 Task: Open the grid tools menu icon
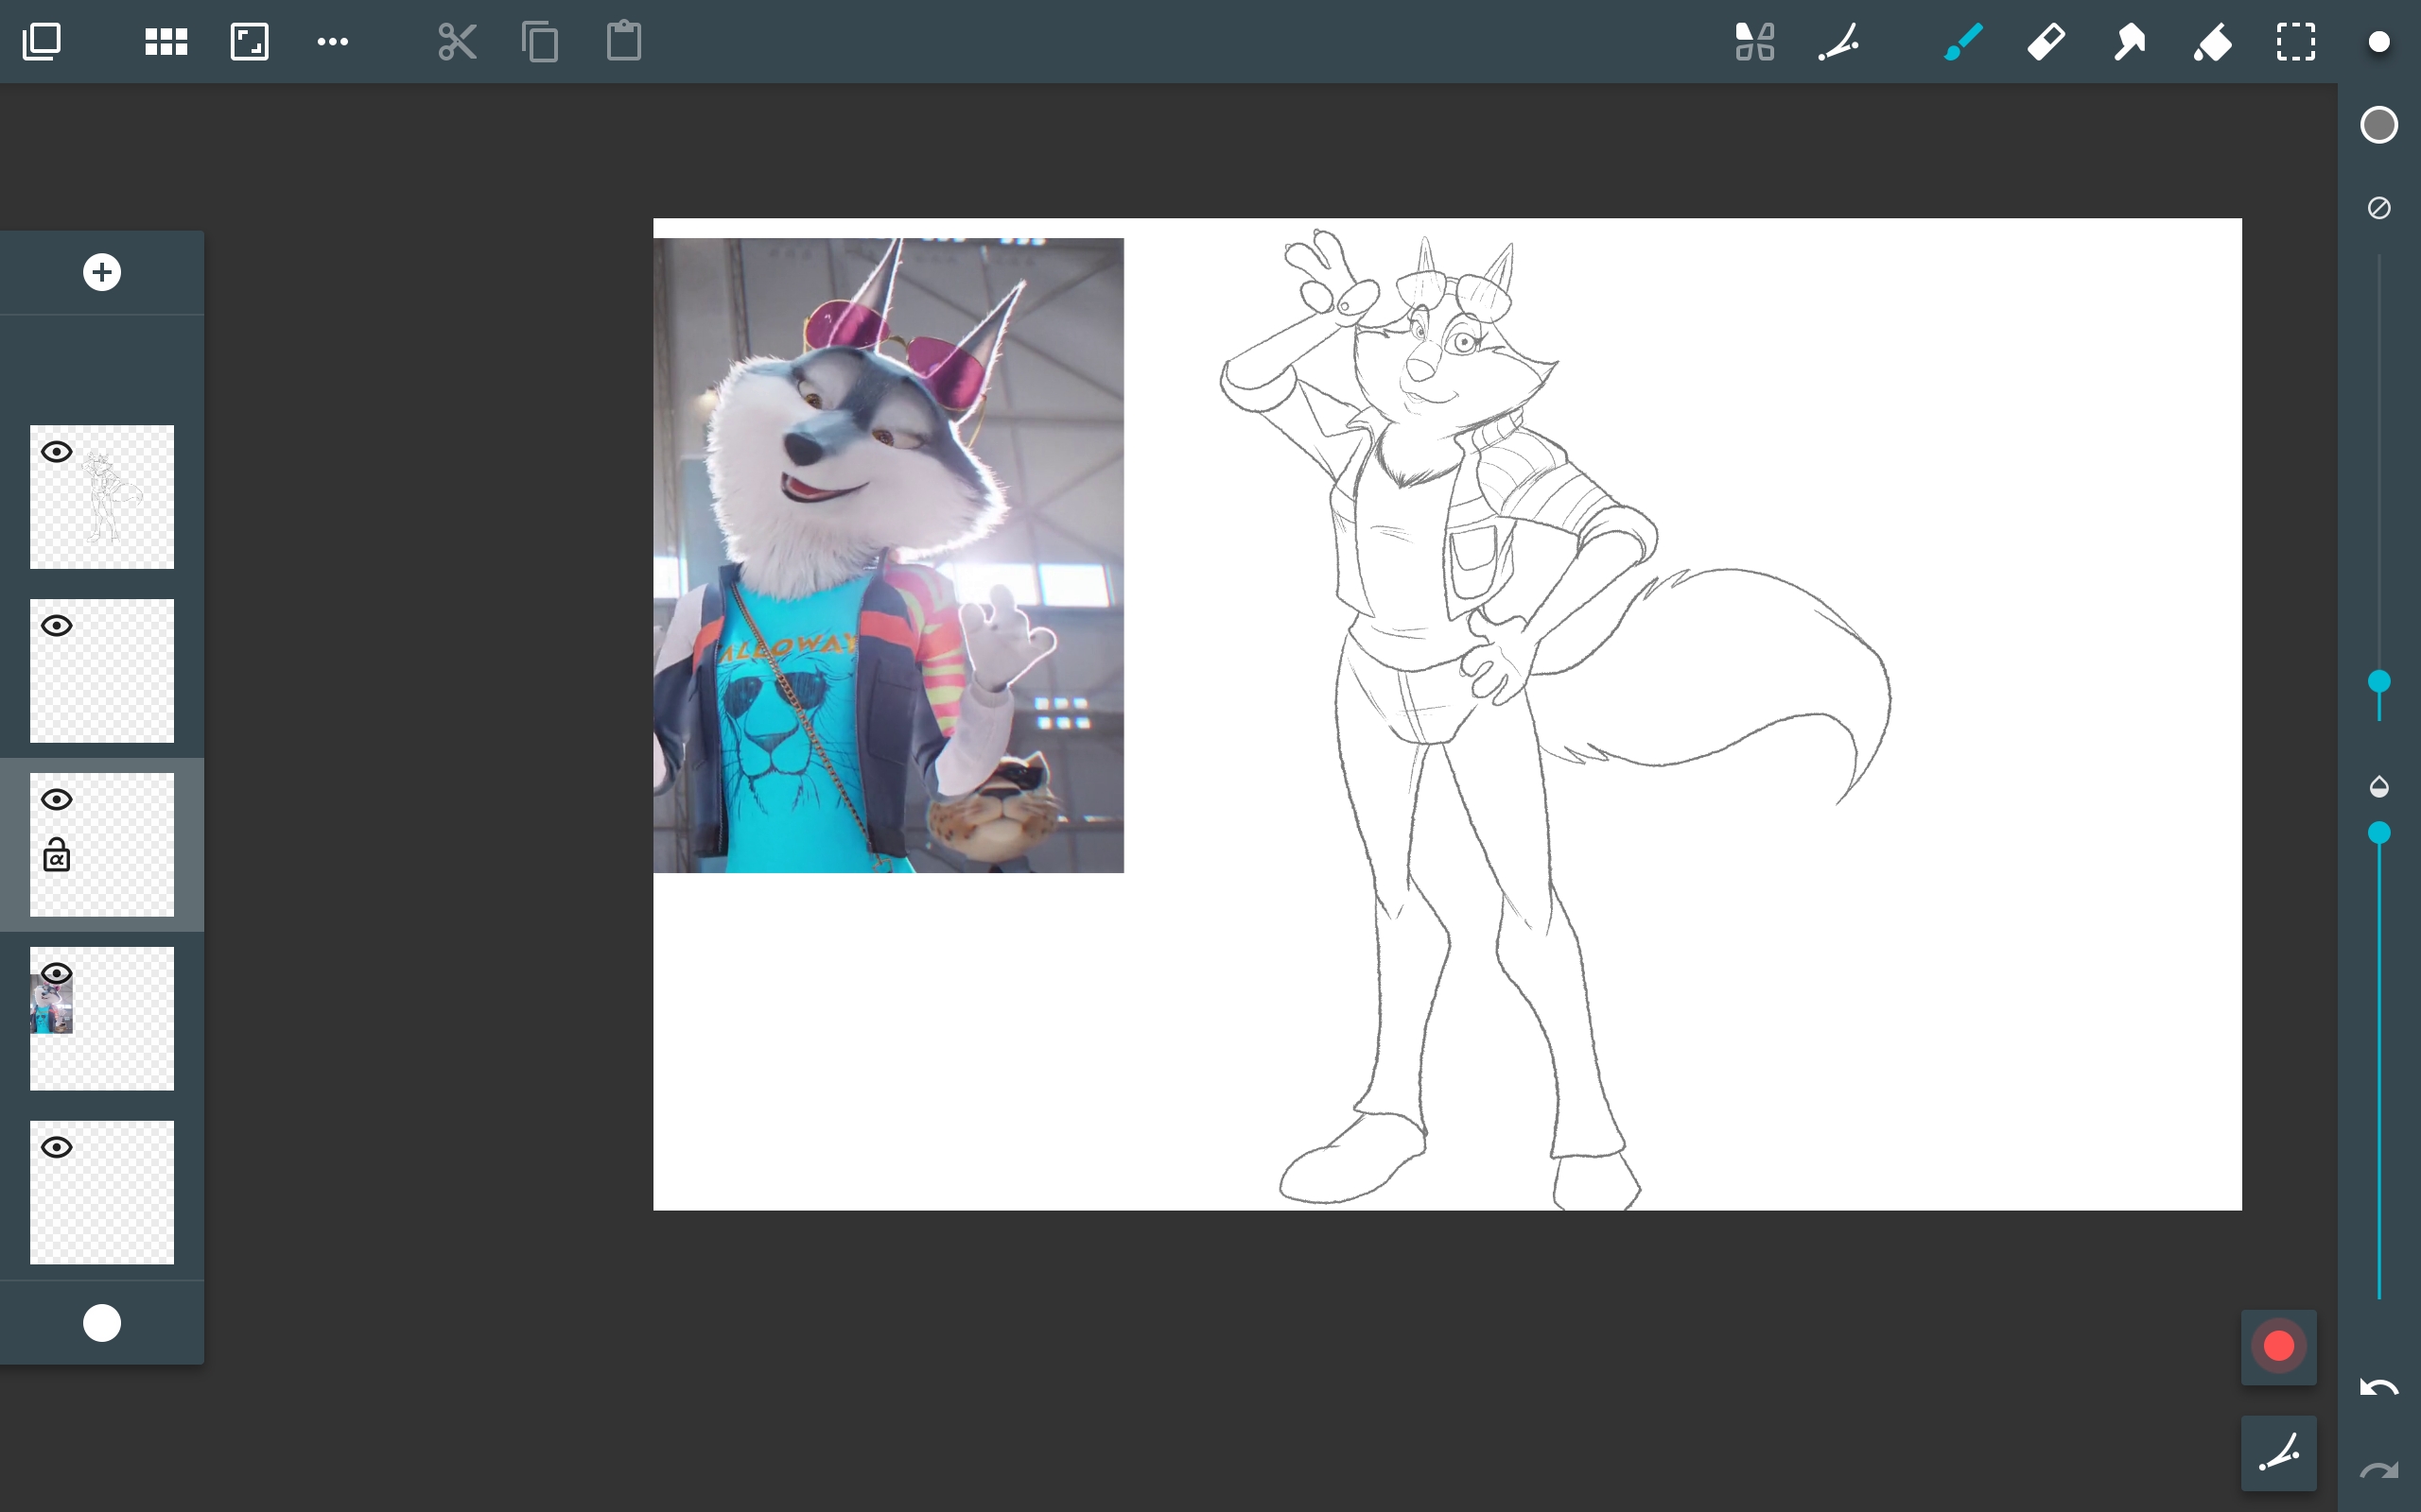(x=166, y=42)
